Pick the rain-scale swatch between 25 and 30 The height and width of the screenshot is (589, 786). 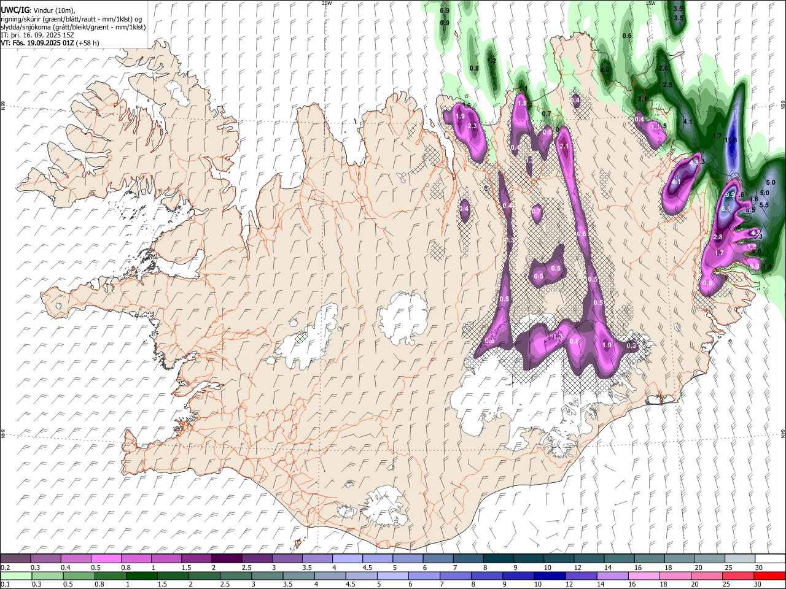pyautogui.click(x=738, y=576)
